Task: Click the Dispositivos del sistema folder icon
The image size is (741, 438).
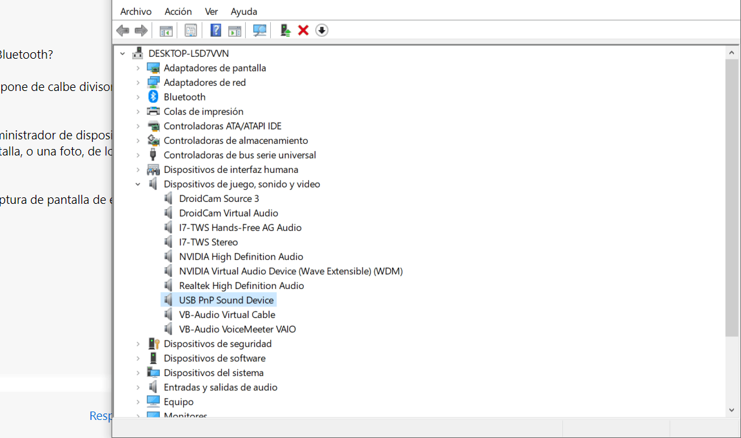Action: point(153,373)
